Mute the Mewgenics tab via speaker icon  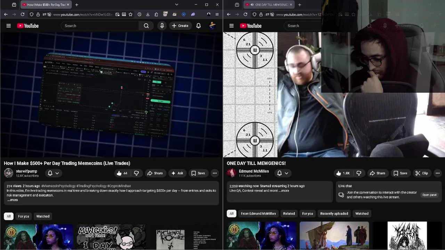click(252, 5)
